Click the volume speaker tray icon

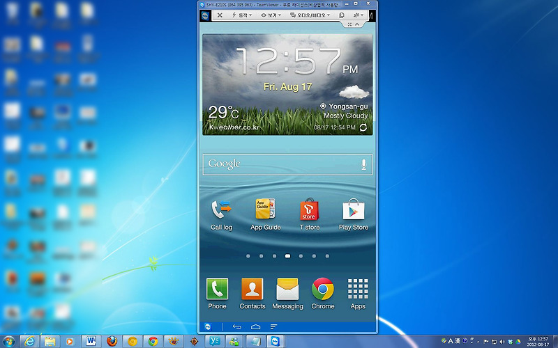[x=502, y=341]
